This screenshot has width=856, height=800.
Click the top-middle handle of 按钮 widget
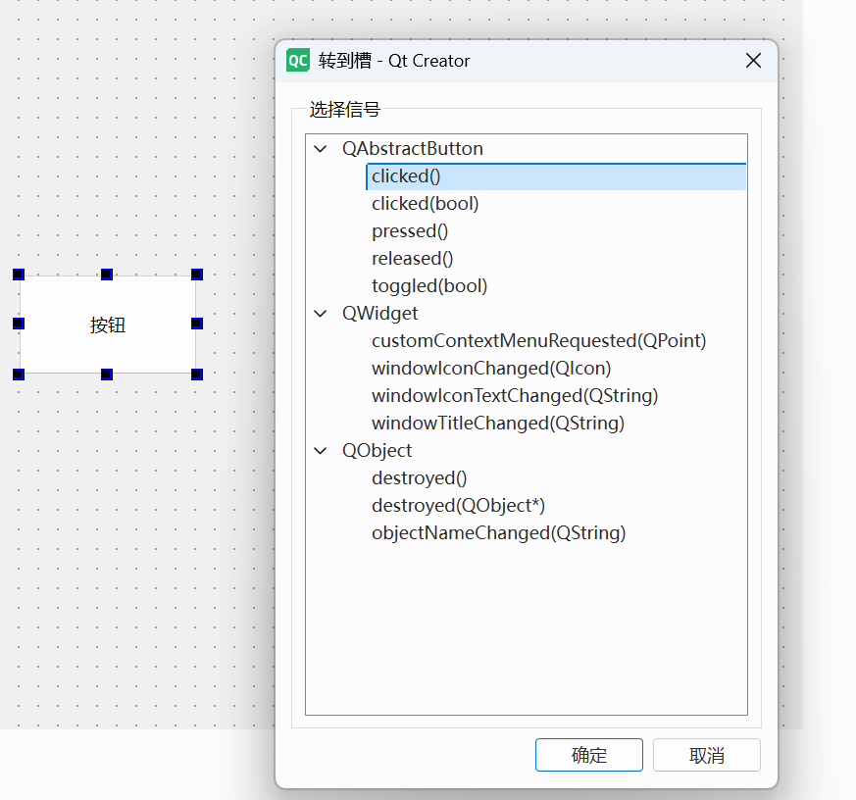[107, 274]
